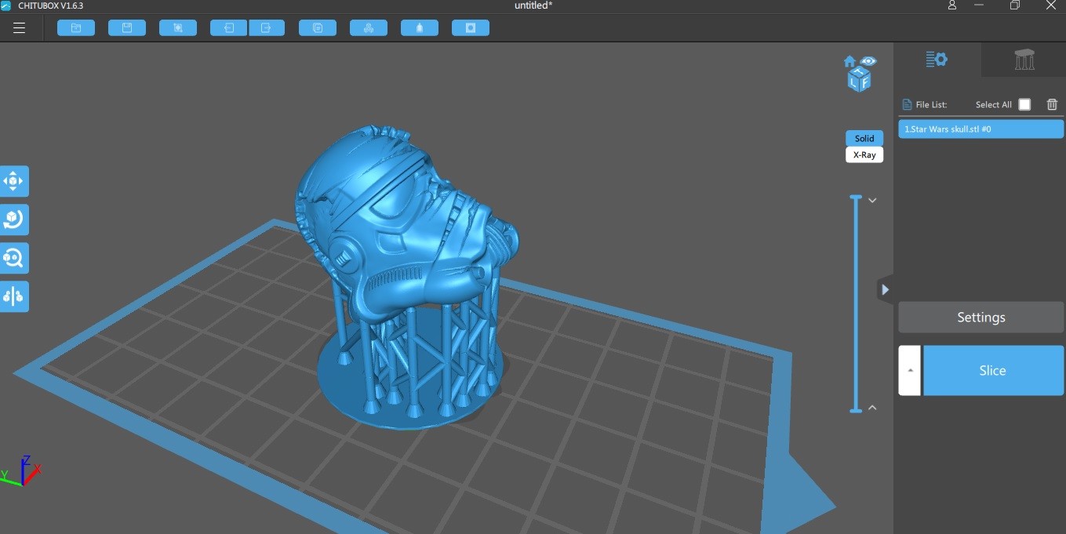The width and height of the screenshot is (1066, 534).
Task: Open the slice settings tab
Action: click(x=937, y=60)
